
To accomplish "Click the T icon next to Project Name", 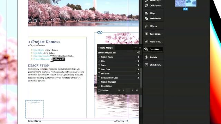I will click(99, 57).
